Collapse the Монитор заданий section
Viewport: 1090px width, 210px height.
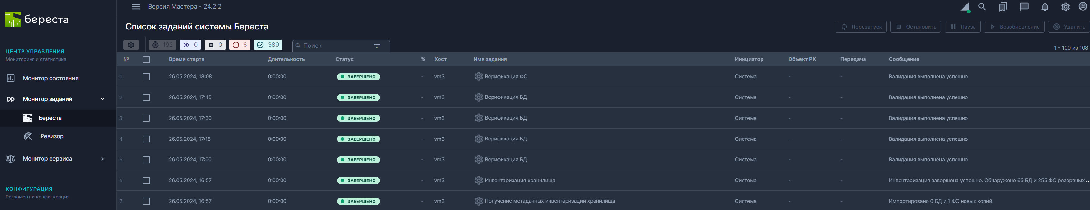[x=102, y=99]
